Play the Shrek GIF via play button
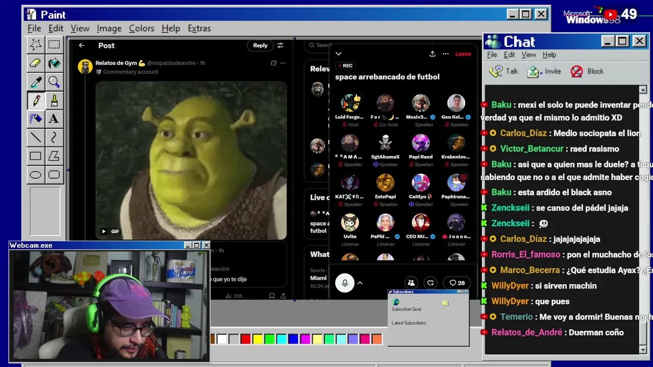Viewport: 653px width, 367px height. (104, 231)
